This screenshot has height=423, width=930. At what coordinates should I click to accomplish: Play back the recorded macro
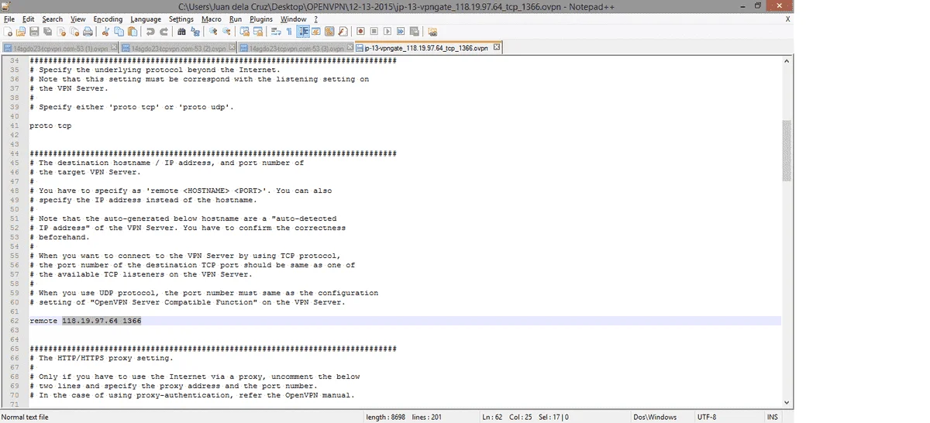point(387,32)
